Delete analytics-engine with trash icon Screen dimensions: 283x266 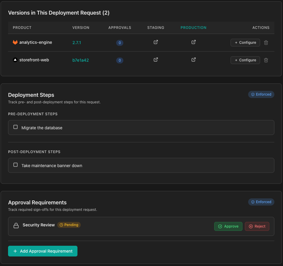click(x=266, y=43)
